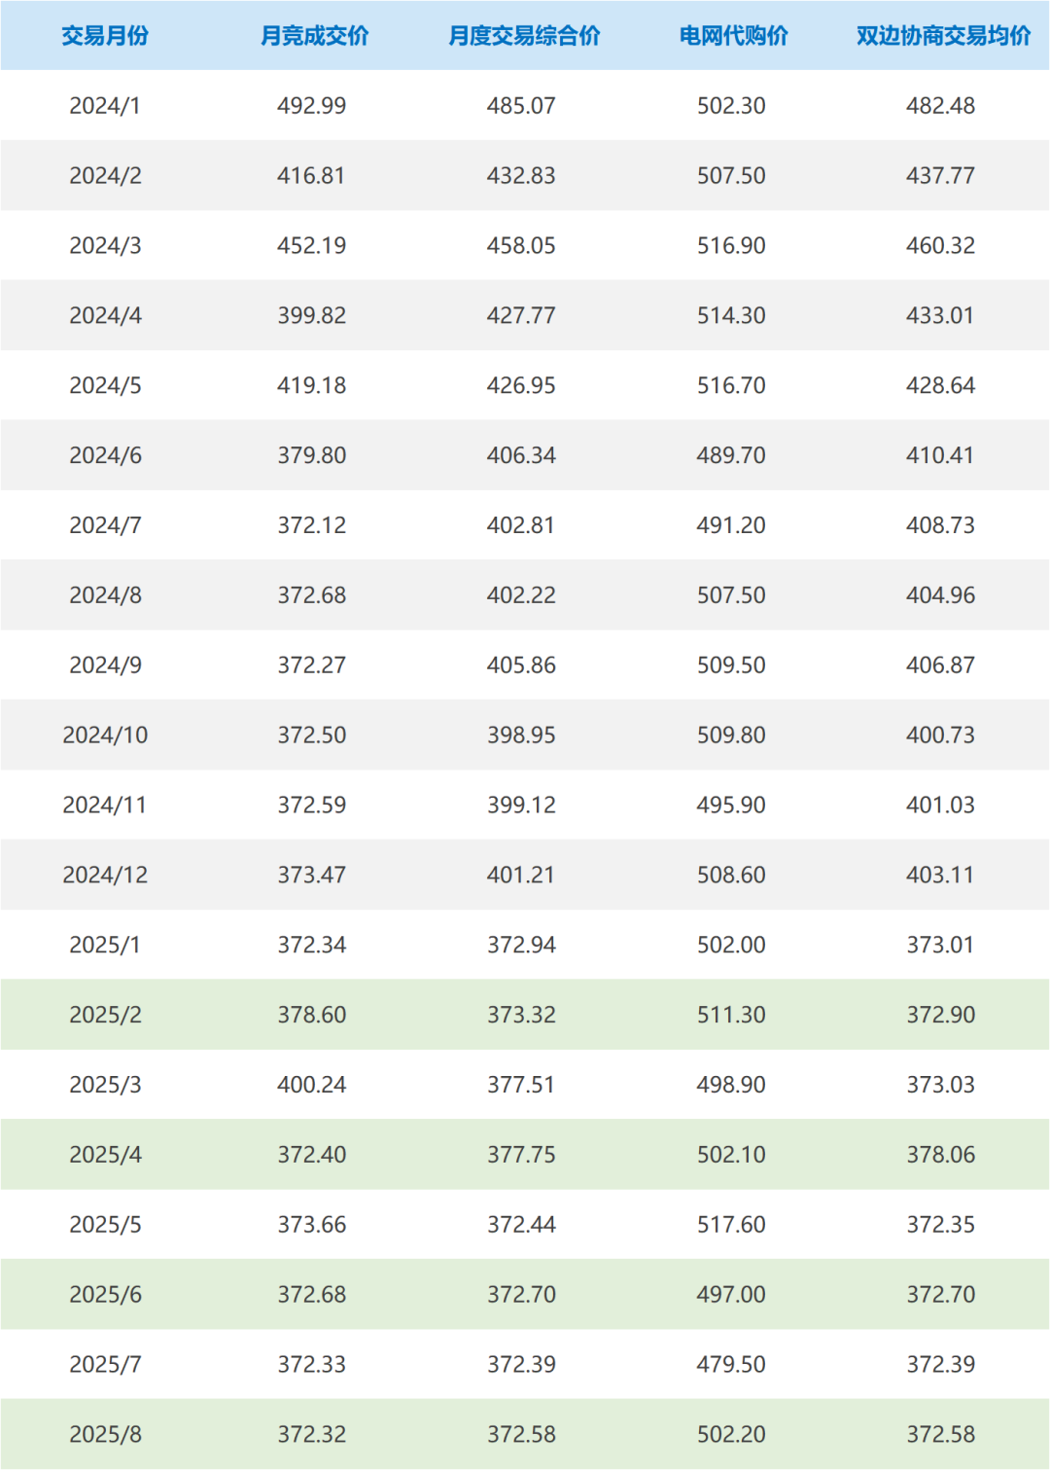The height and width of the screenshot is (1470, 1050).
Task: Select the 378.06 cell in 2025/4 row
Action: [940, 1155]
